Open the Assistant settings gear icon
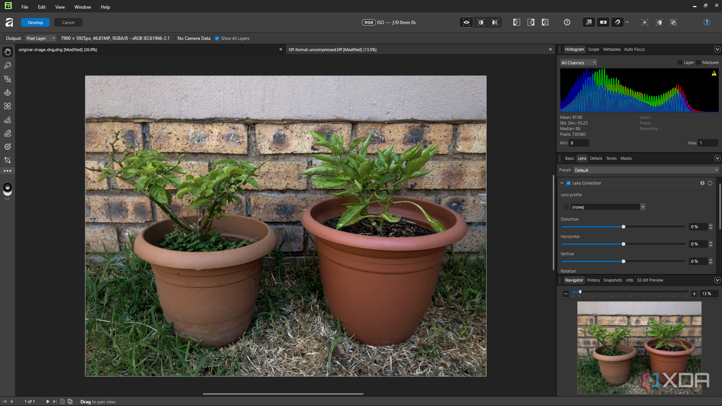722x406 pixels. (567, 23)
